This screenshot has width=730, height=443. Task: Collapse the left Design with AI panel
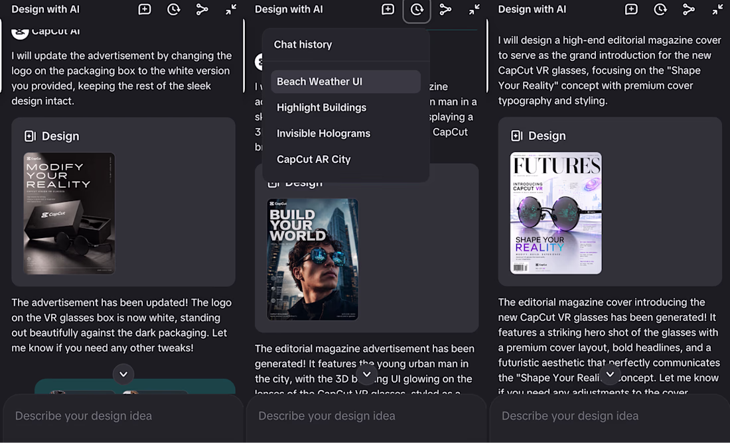[x=231, y=9]
